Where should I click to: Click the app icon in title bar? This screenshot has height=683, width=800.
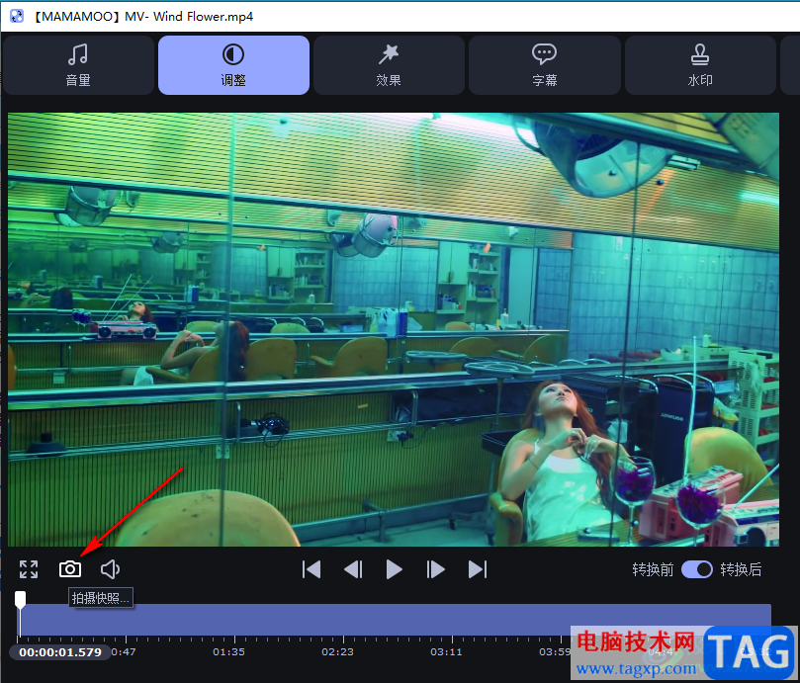tap(17, 17)
